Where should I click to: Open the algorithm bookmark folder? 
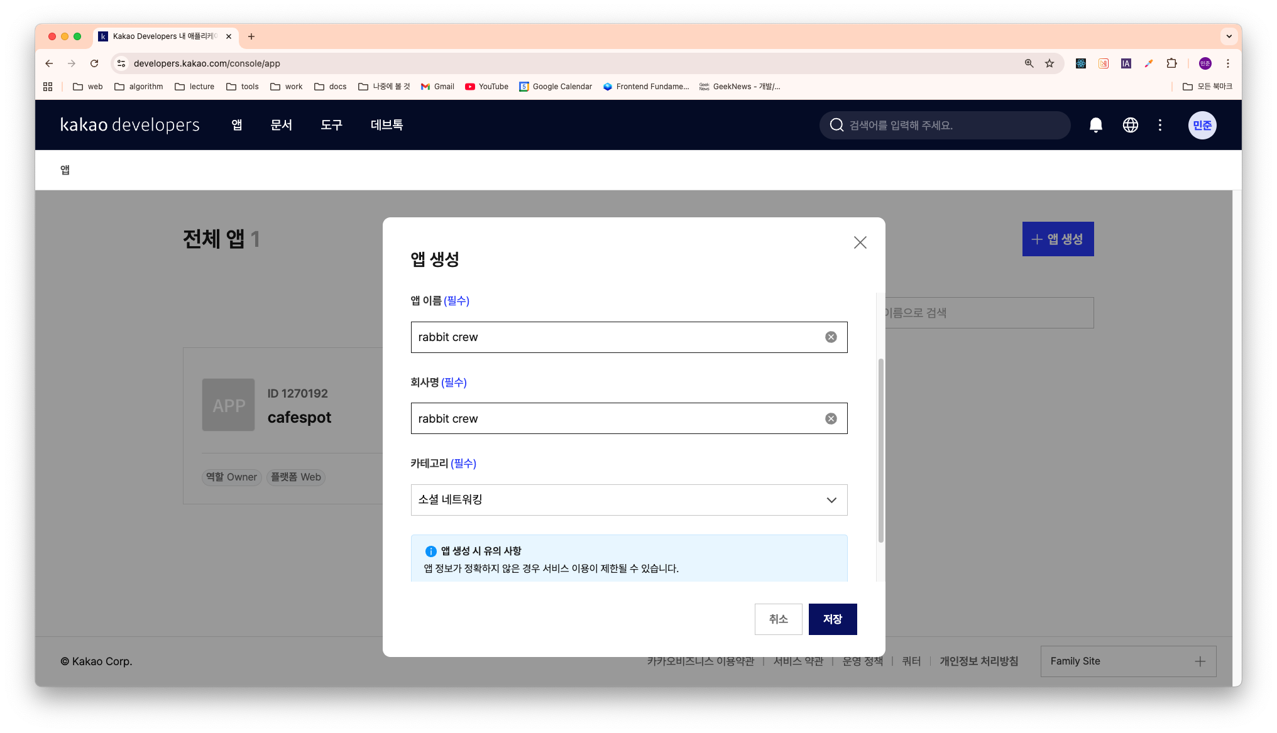tap(139, 87)
